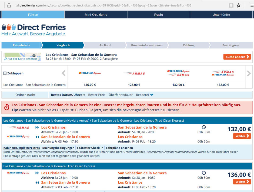254x192 pixels.
Task: Open Kabinen/Sitzplätze/Extras link
Action: tap(22, 148)
